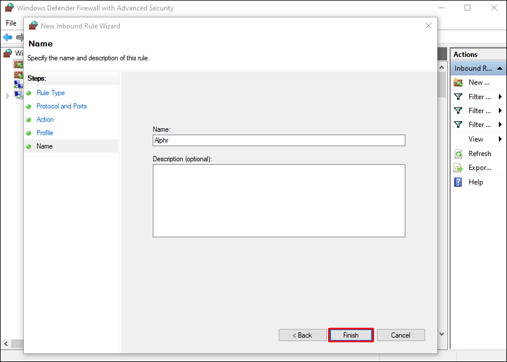Open the View submenu in Actions
The image size is (507, 362).
(500, 139)
